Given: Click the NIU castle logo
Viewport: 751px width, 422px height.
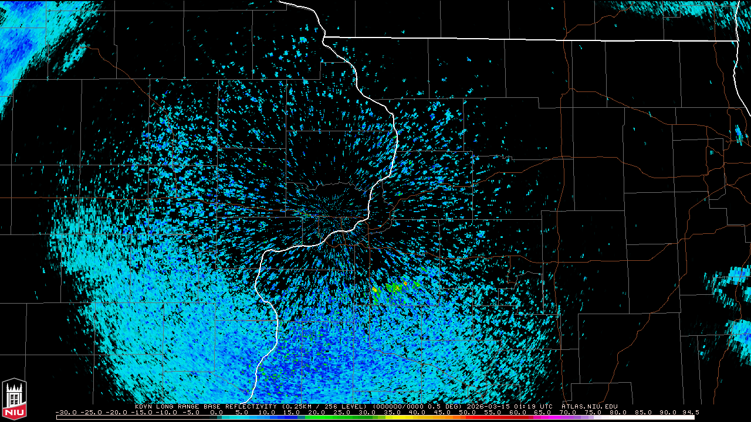Looking at the screenshot, I should (x=14, y=399).
